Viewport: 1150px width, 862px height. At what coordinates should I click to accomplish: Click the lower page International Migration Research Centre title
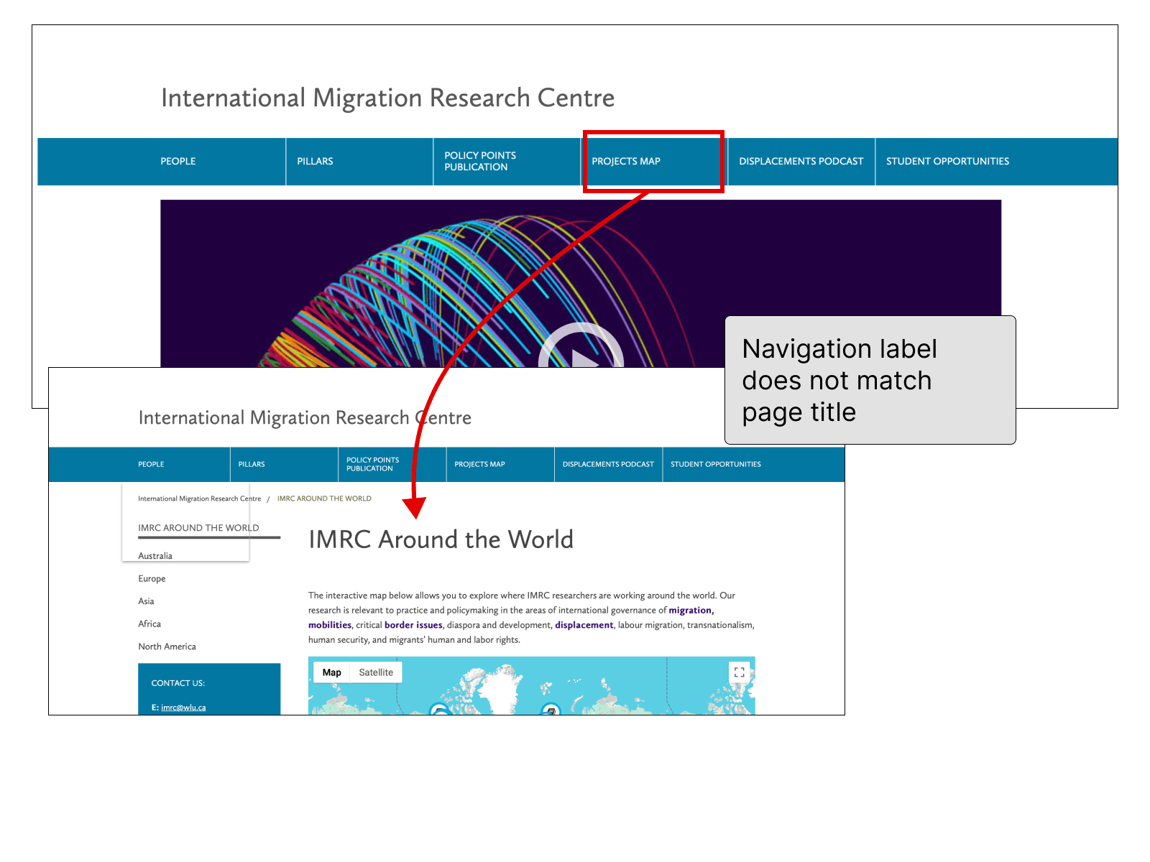tap(305, 418)
